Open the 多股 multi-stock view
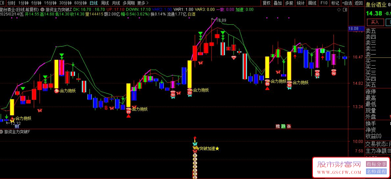 coord(289,3)
